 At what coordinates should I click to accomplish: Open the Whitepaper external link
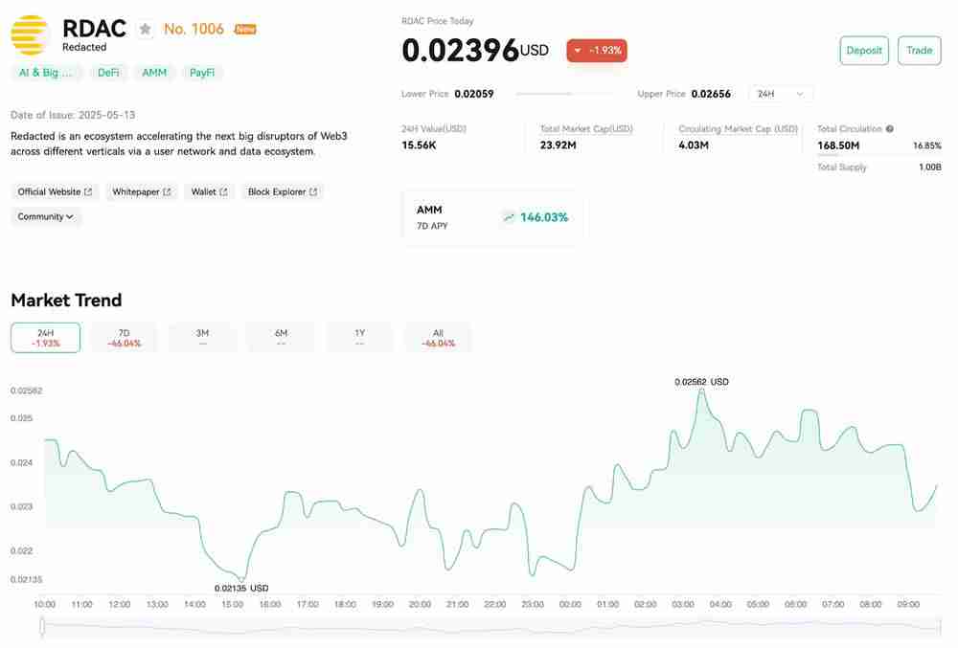pos(141,192)
